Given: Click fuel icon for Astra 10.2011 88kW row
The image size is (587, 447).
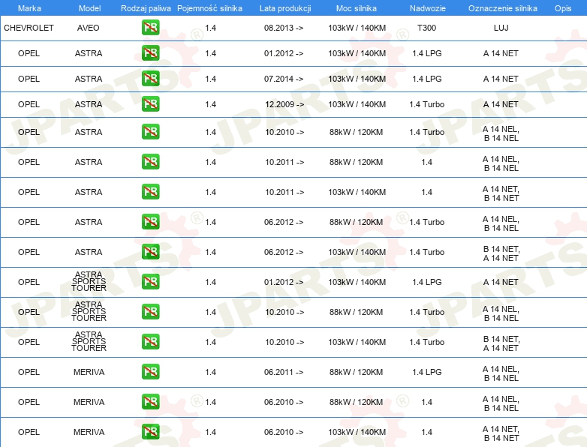Looking at the screenshot, I should pos(150,162).
